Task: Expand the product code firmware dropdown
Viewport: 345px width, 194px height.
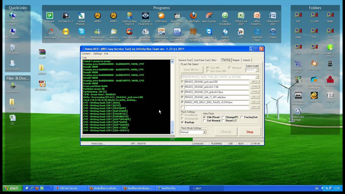Action: [x=257, y=77]
